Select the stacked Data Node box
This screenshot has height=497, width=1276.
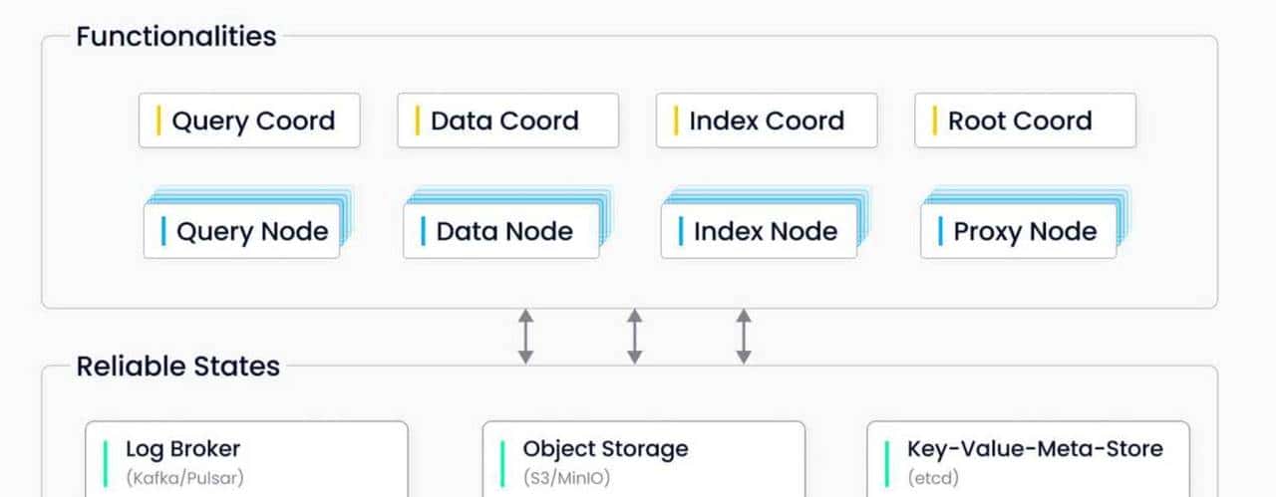[501, 232]
